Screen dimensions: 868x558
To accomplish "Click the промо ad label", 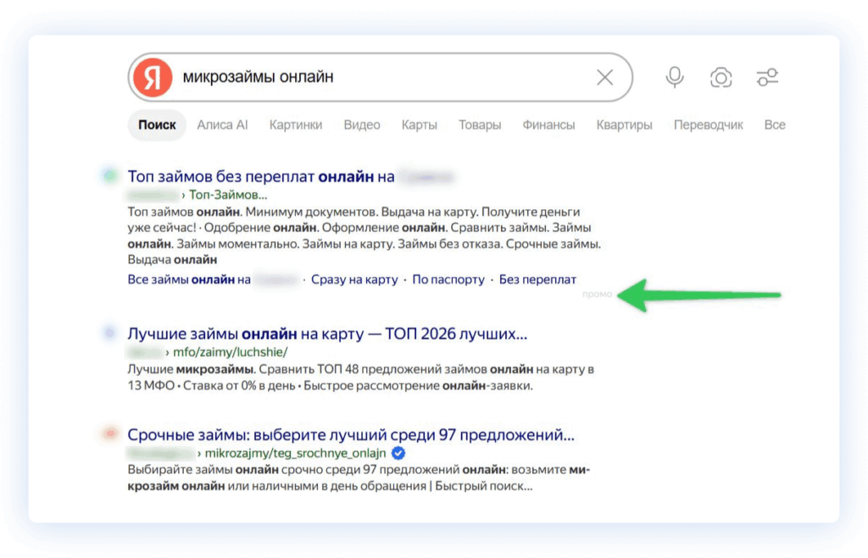I will click(597, 294).
